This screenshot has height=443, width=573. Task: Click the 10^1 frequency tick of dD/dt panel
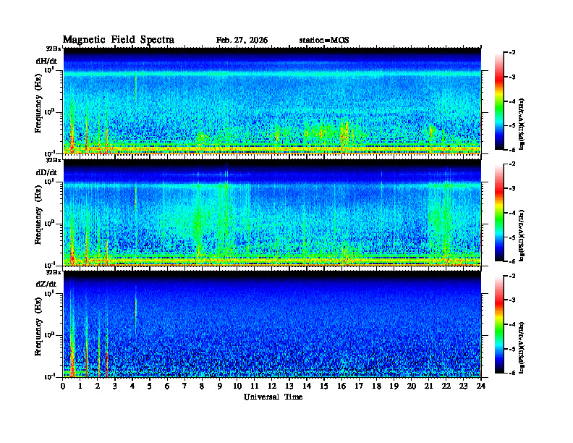click(49, 181)
